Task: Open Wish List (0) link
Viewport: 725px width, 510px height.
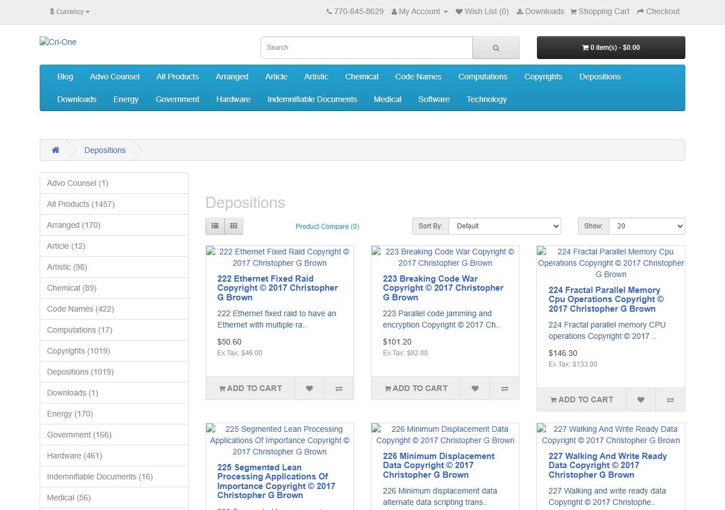Action: (x=482, y=11)
